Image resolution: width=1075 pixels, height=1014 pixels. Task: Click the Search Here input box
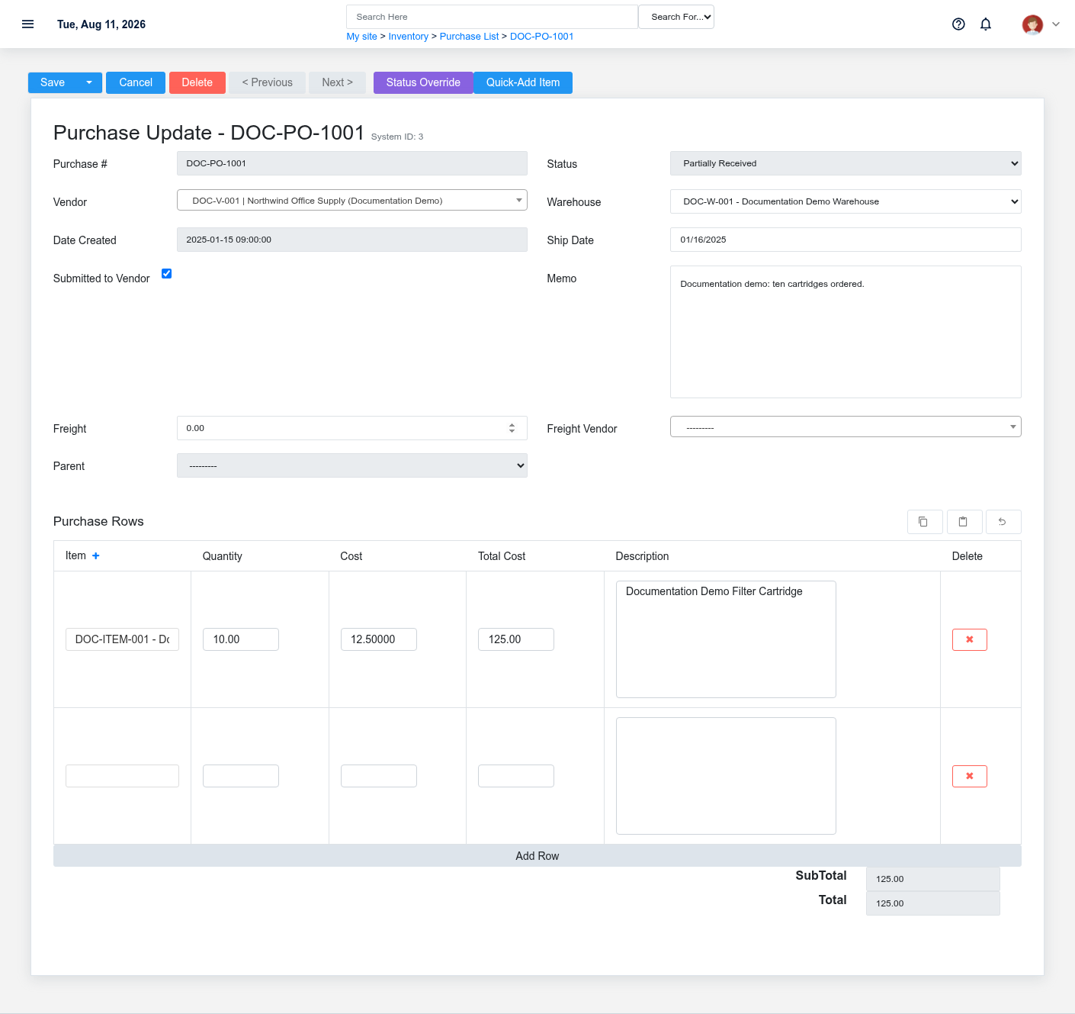point(492,17)
